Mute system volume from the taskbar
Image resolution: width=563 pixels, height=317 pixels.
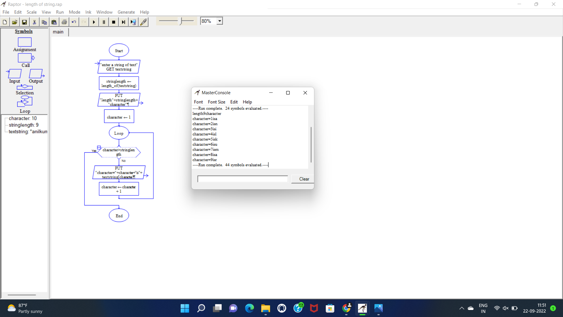pyautogui.click(x=506, y=308)
